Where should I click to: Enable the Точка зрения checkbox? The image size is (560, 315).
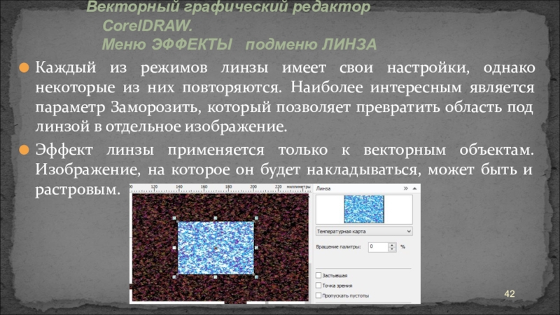[318, 286]
